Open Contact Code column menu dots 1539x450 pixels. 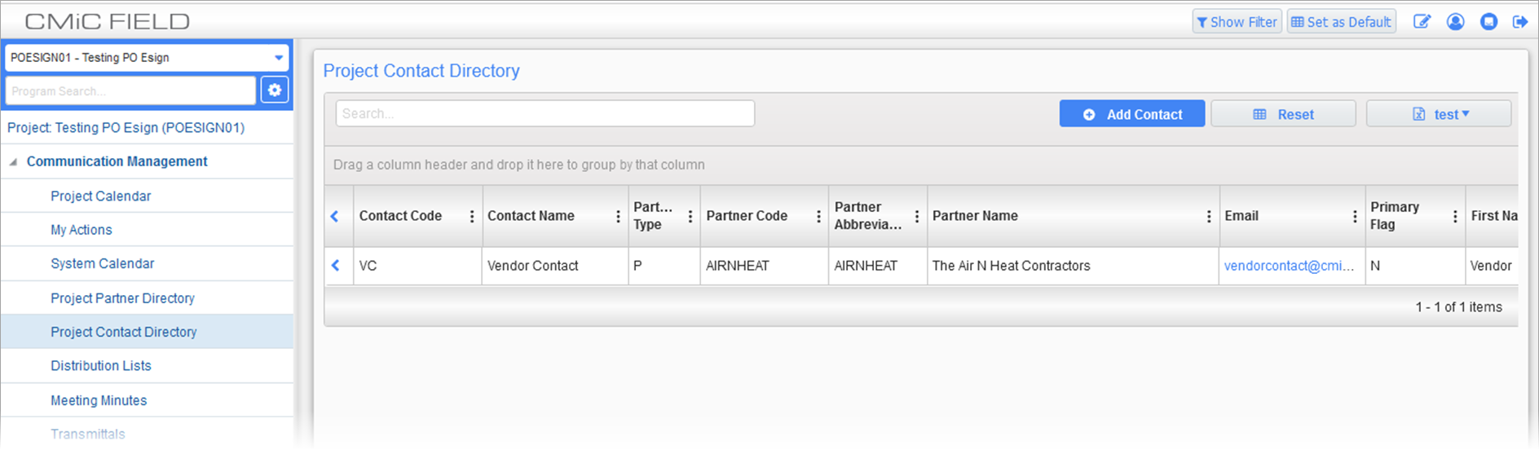pos(472,216)
